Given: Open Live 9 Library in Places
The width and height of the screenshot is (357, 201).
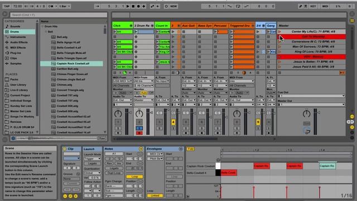Looking at the screenshot, I should coord(18,90).
